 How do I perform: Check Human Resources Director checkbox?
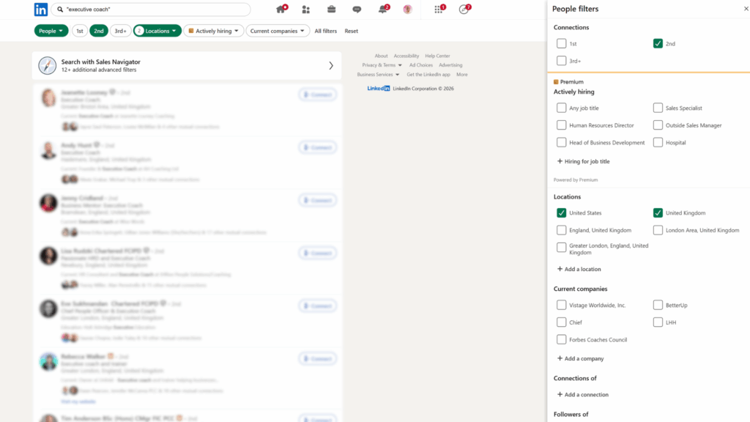coord(562,125)
